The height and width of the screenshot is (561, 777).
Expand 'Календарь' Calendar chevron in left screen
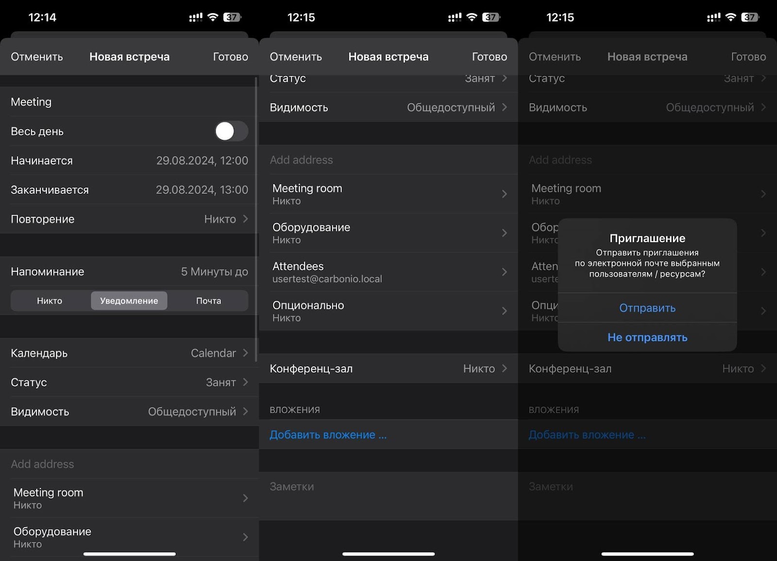coord(245,353)
